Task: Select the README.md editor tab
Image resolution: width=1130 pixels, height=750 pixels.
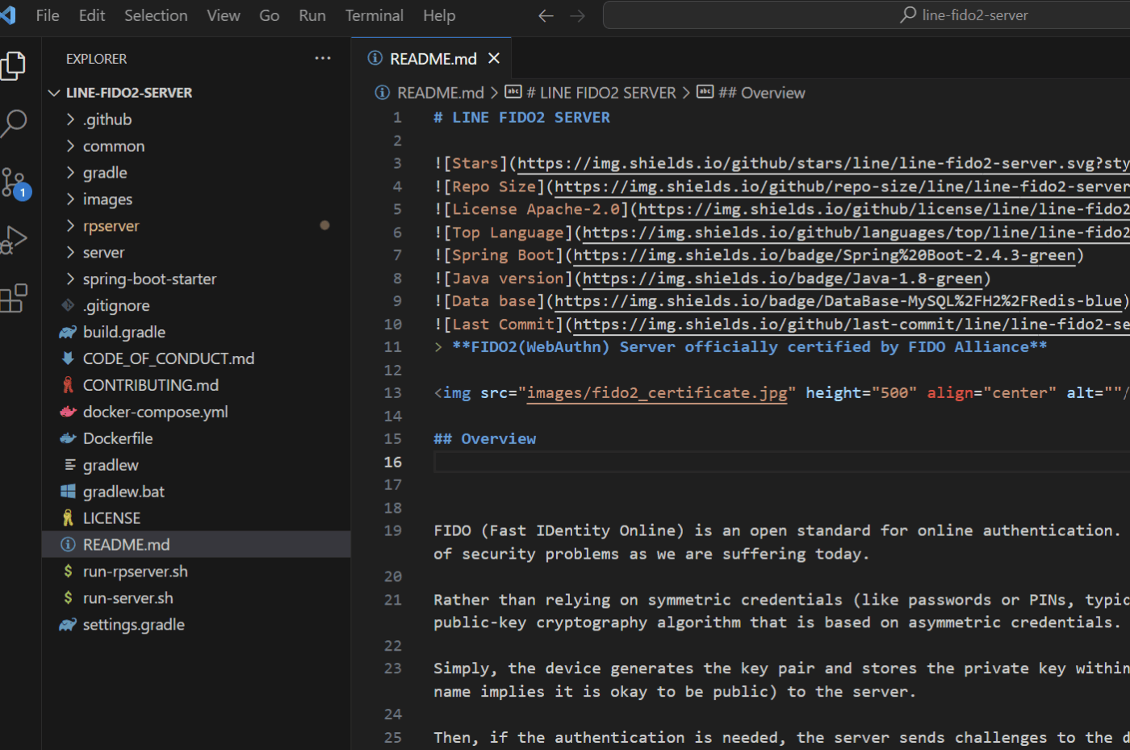Action: [433, 59]
